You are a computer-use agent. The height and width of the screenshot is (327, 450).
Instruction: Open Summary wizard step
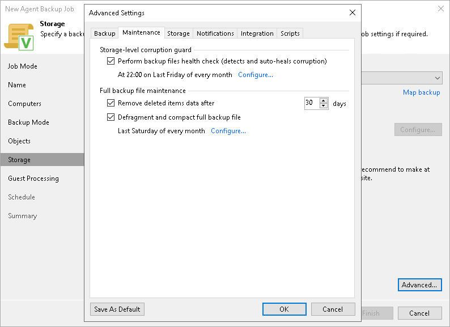pos(22,216)
